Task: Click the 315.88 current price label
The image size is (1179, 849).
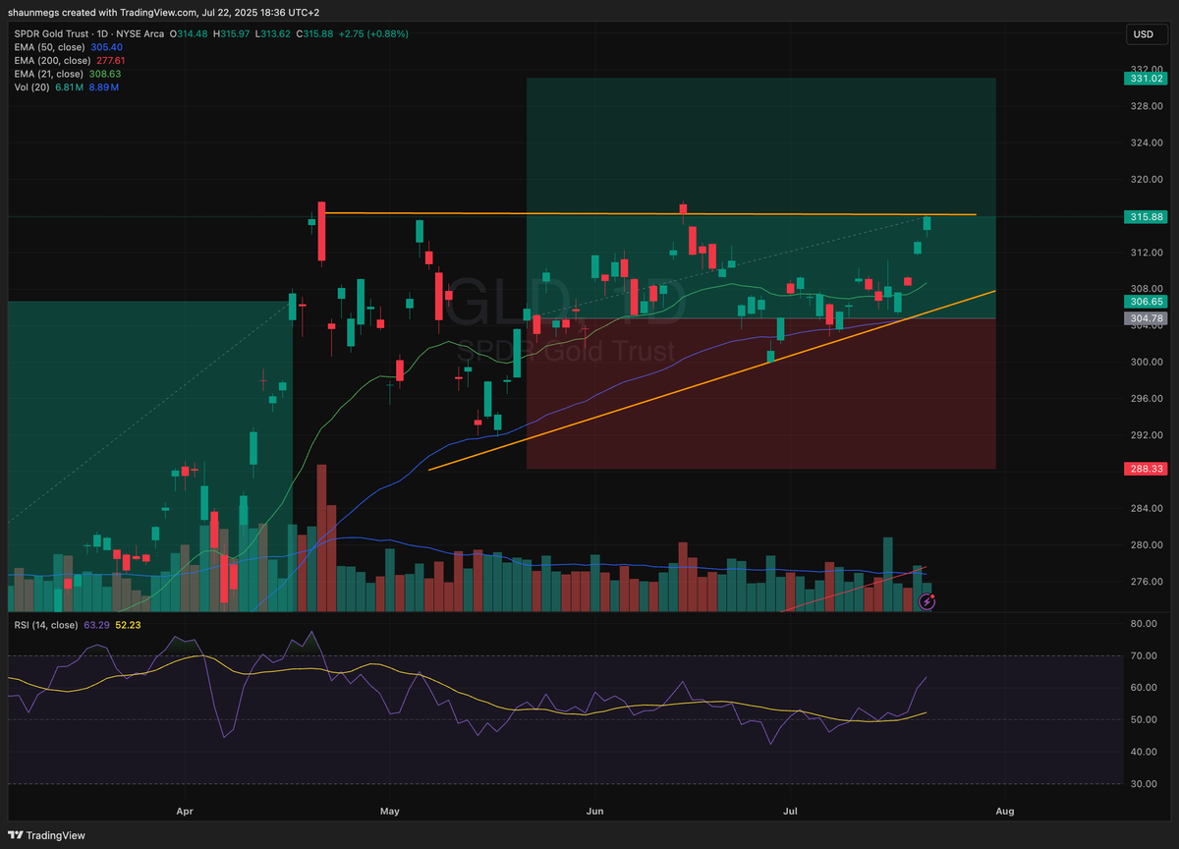Action: tap(1144, 216)
